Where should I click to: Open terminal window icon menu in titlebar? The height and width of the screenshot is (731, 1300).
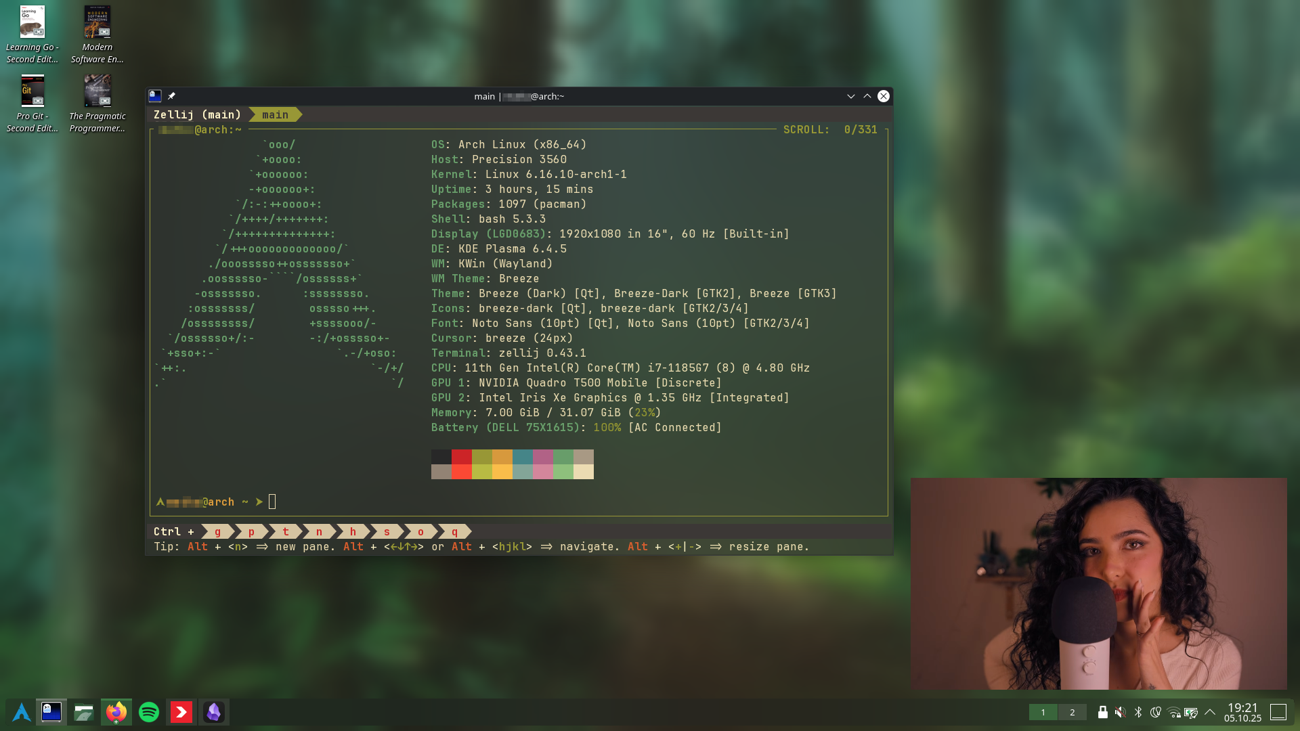(x=155, y=96)
